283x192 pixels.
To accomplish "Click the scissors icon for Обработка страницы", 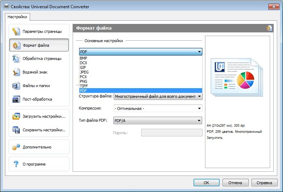I will (x=16, y=59).
